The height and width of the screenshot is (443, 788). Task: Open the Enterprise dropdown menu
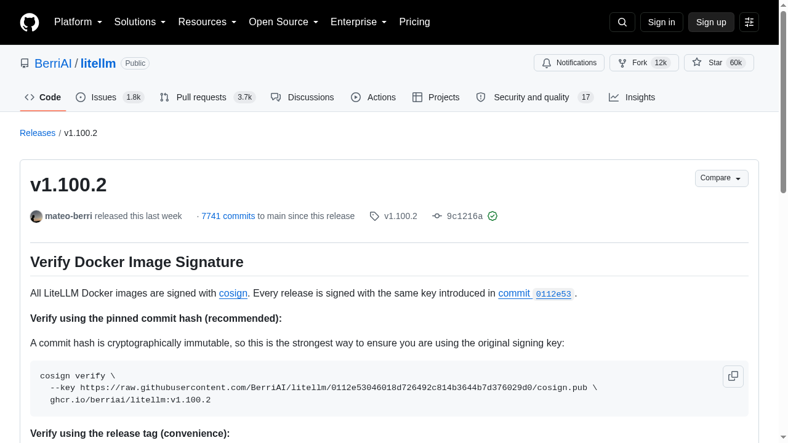pyautogui.click(x=359, y=22)
